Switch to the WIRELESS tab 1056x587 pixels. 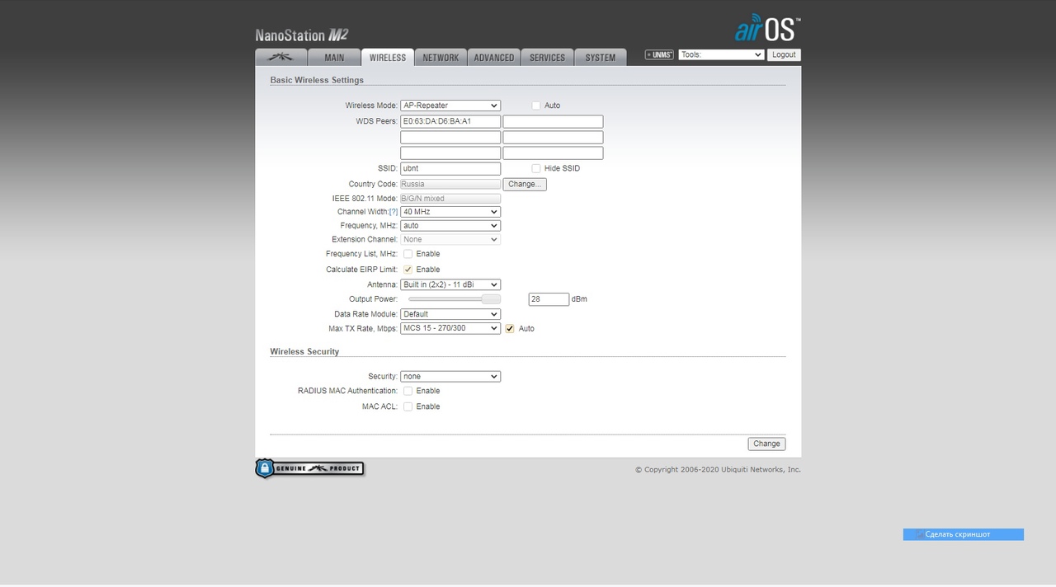(388, 57)
